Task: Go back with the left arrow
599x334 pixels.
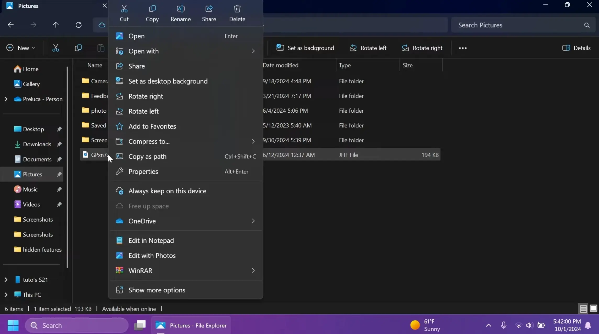Action: [10, 25]
